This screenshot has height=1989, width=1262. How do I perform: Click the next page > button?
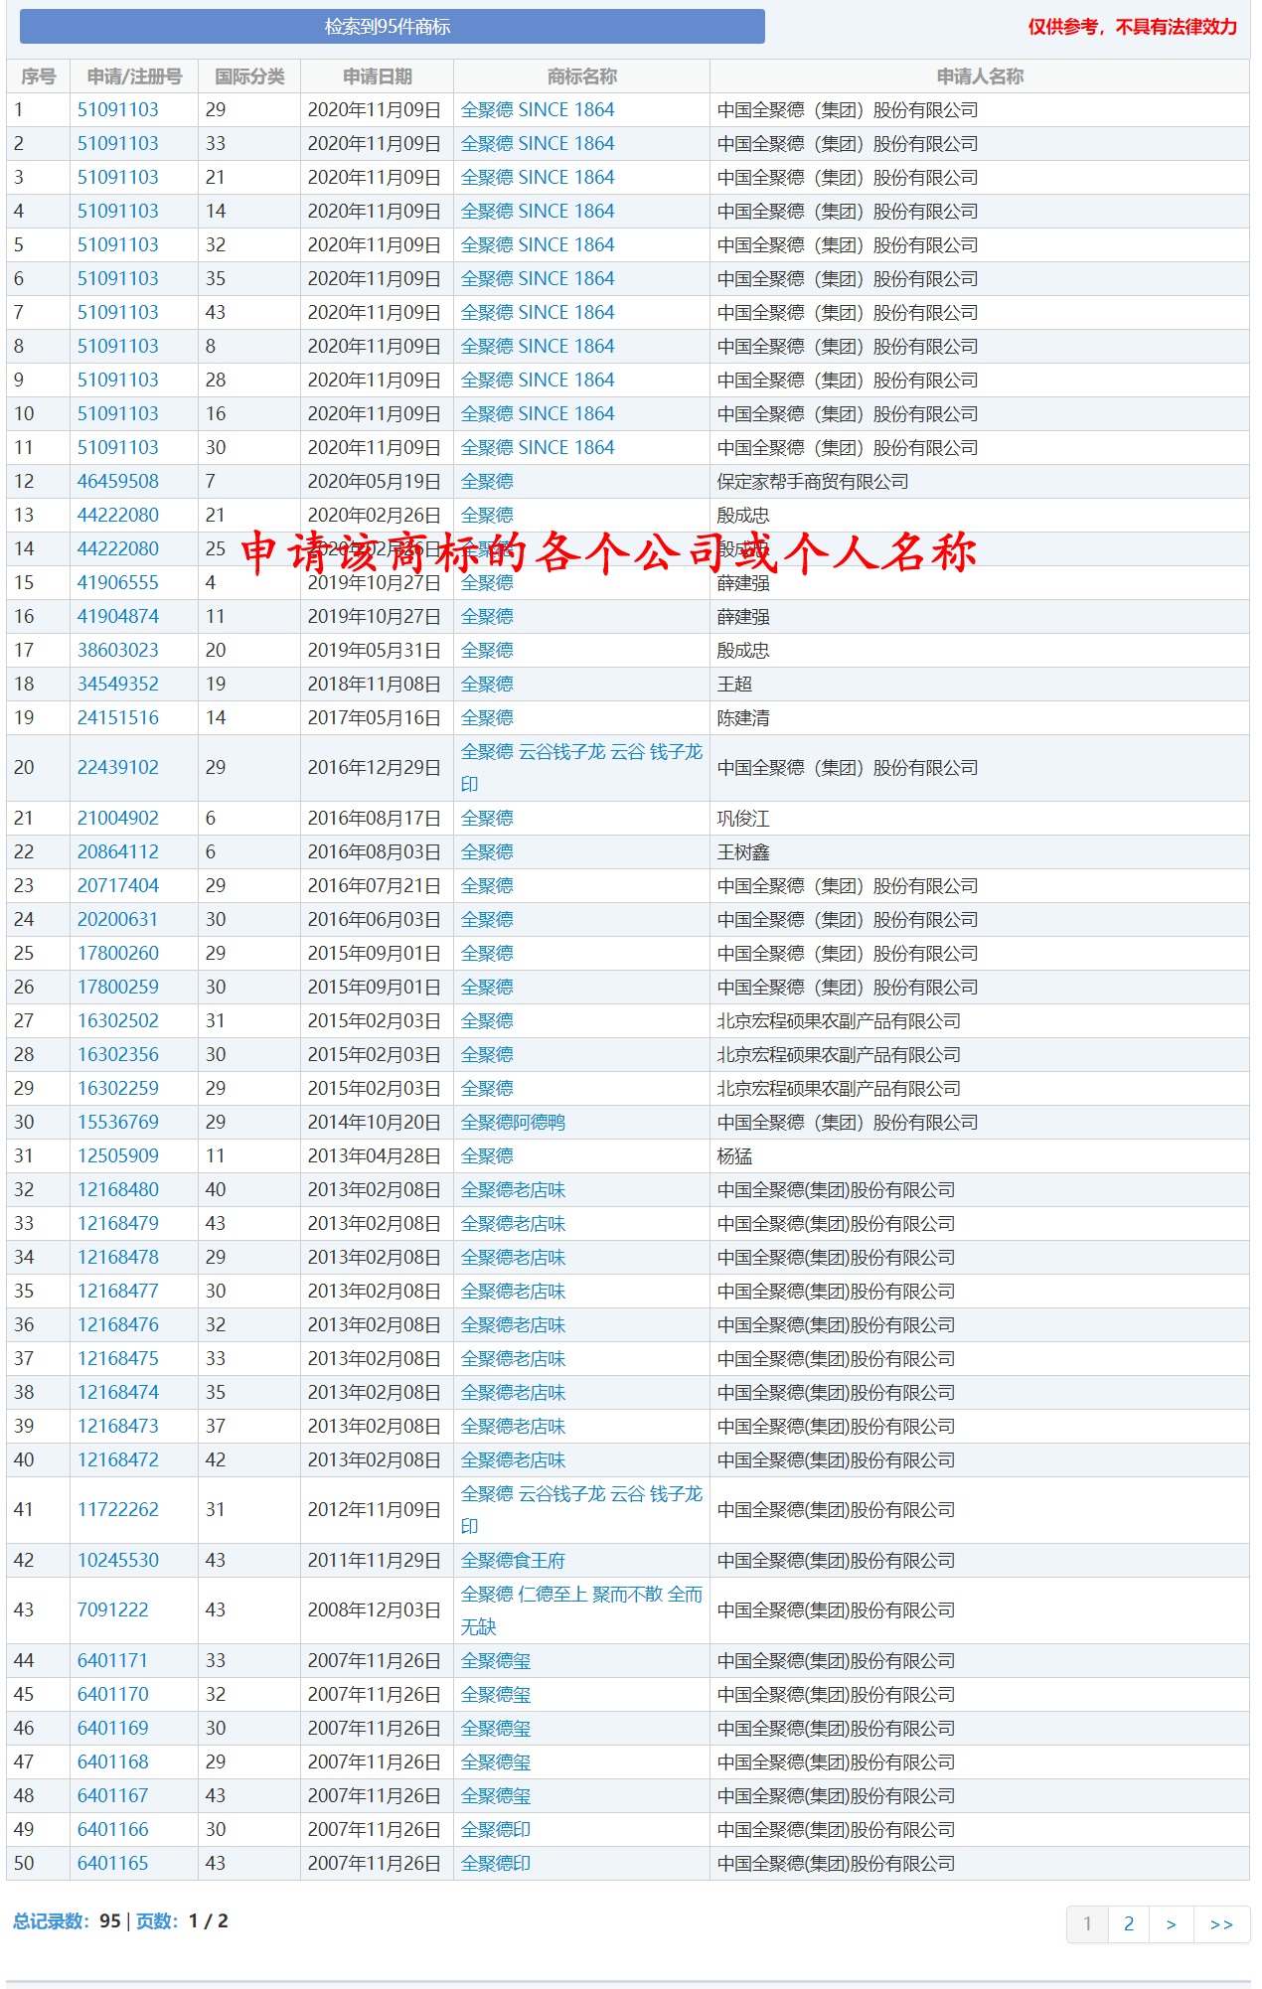pyautogui.click(x=1172, y=1924)
